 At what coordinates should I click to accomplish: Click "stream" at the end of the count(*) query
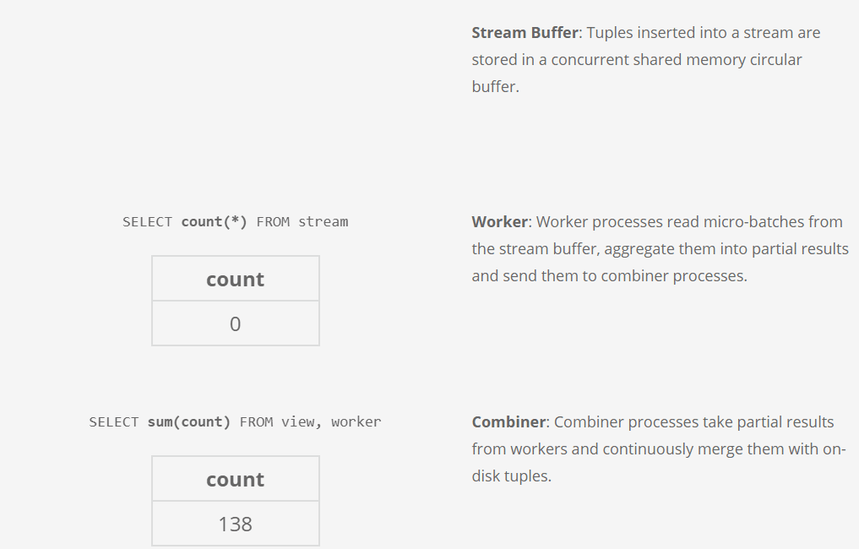(323, 222)
